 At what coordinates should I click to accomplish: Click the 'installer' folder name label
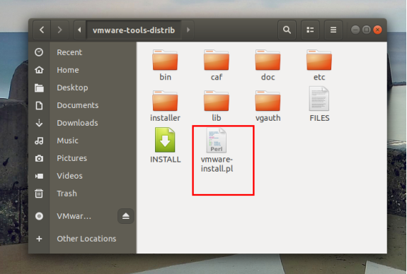[x=165, y=118]
